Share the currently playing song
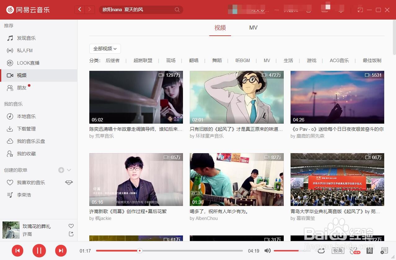 coord(71,234)
